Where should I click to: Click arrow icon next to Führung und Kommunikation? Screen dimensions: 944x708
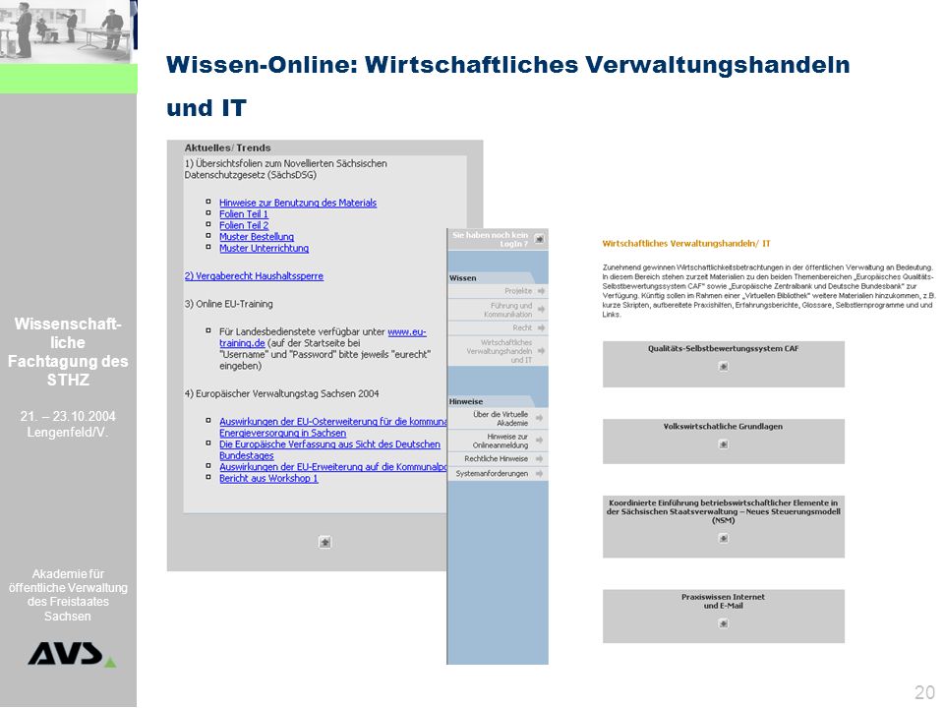coord(541,310)
